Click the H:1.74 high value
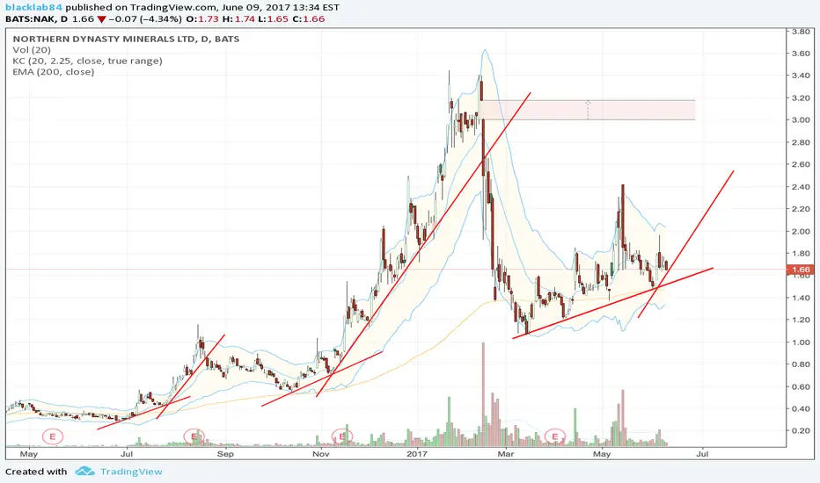The image size is (820, 483). click(237, 19)
